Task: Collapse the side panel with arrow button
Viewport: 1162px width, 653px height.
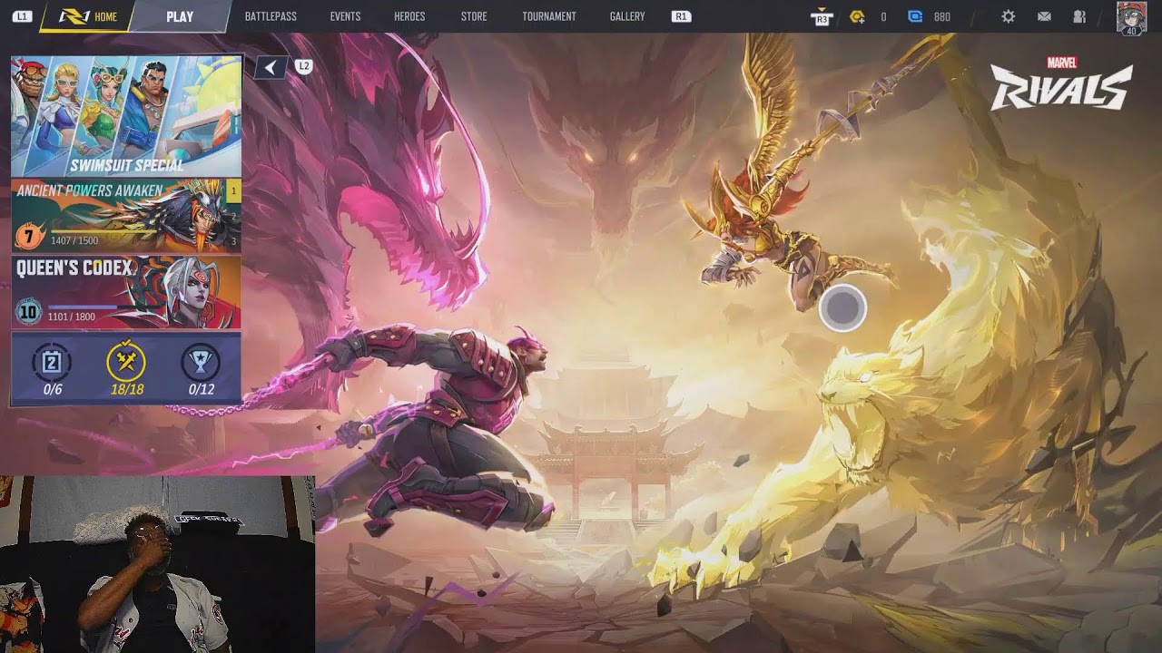Action: coord(271,67)
